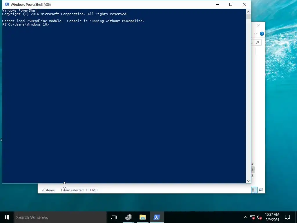Click the PowerShell scrollbar down arrow
This screenshot has width=297, height=223.
(x=248, y=181)
